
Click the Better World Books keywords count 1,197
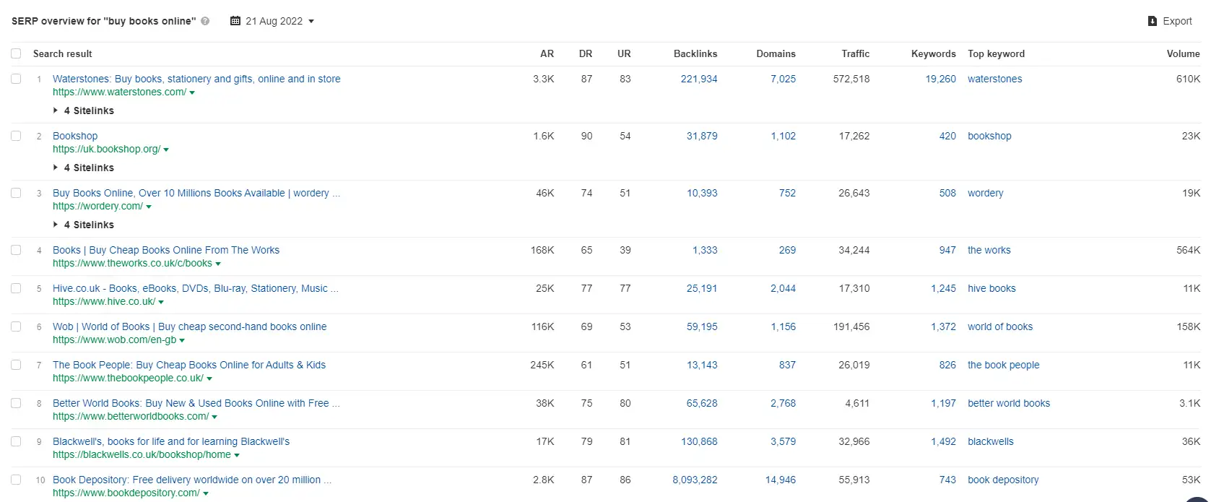pos(943,403)
